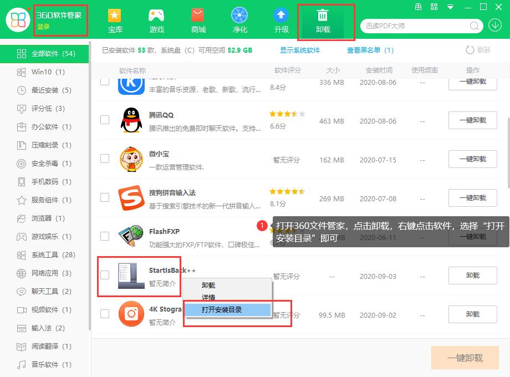Click the 4K Stogram camera icon
This screenshot has height=377, width=510.
(x=131, y=314)
